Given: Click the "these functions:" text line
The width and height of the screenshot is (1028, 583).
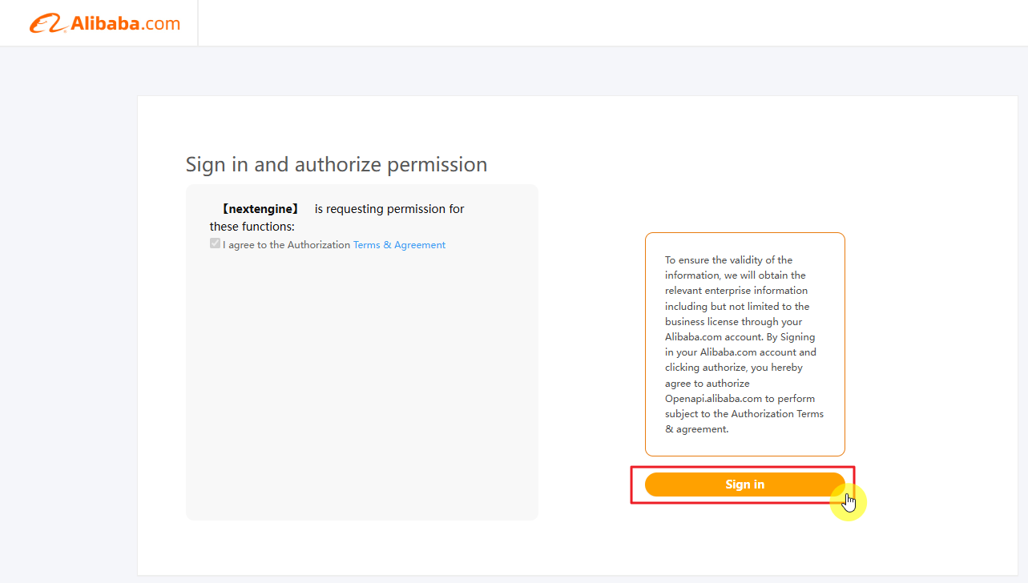Looking at the screenshot, I should click(252, 227).
